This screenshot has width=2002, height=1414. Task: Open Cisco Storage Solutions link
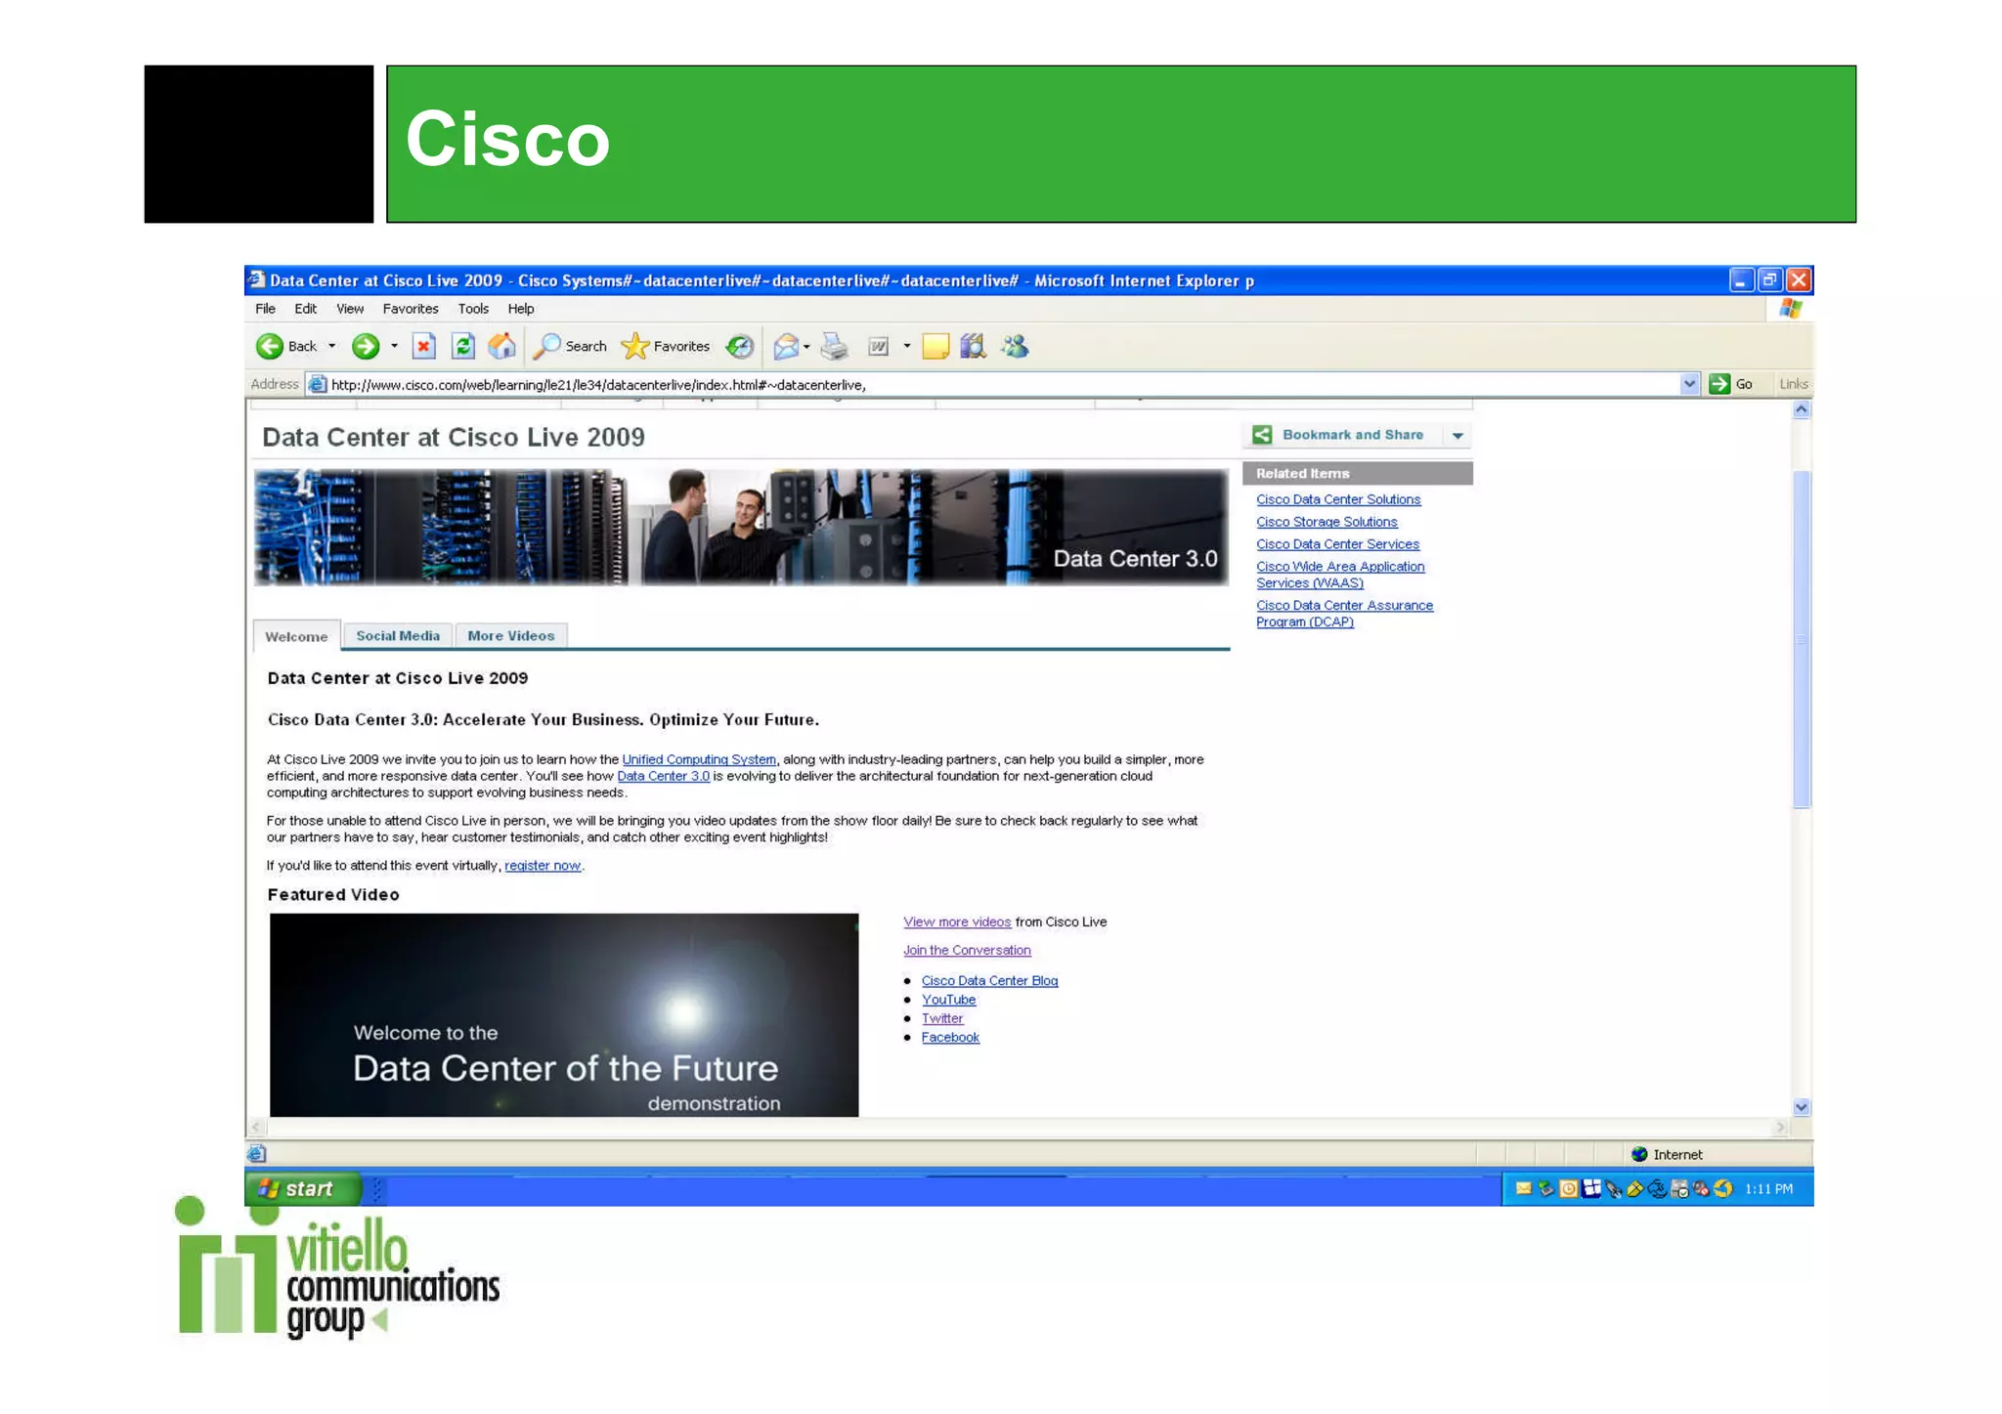click(1327, 522)
